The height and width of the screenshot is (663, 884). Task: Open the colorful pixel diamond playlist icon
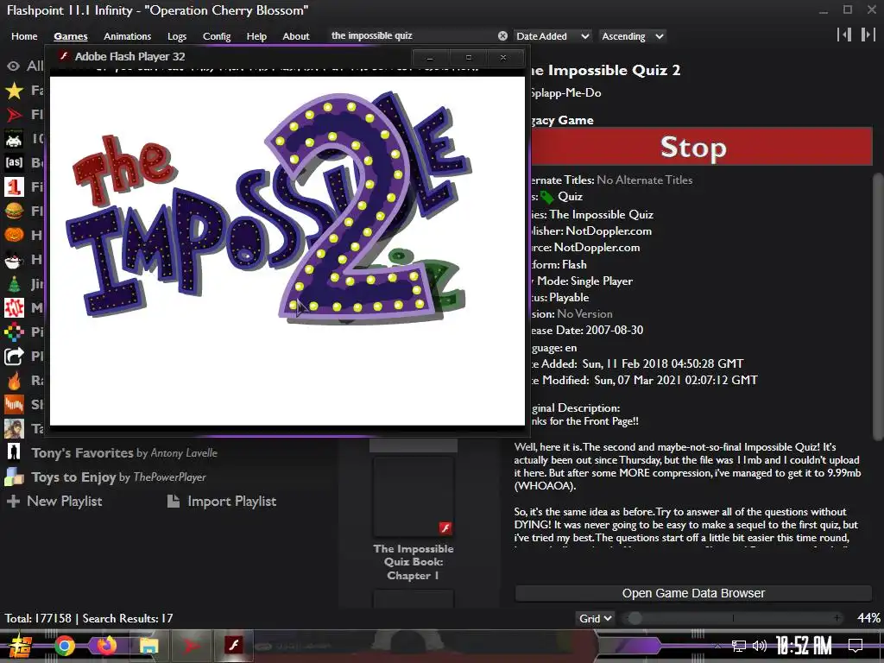(14, 332)
